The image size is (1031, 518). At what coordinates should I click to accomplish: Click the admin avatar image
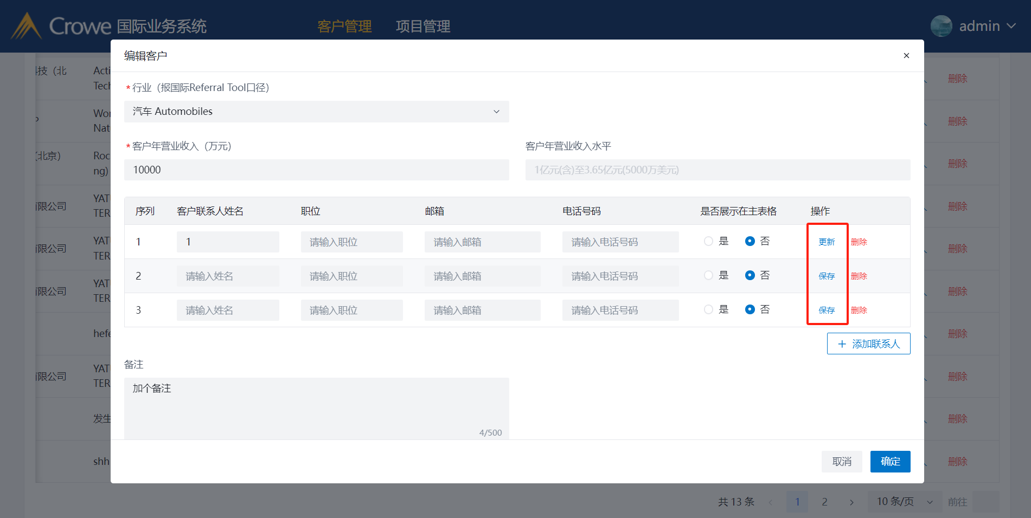coord(941,26)
